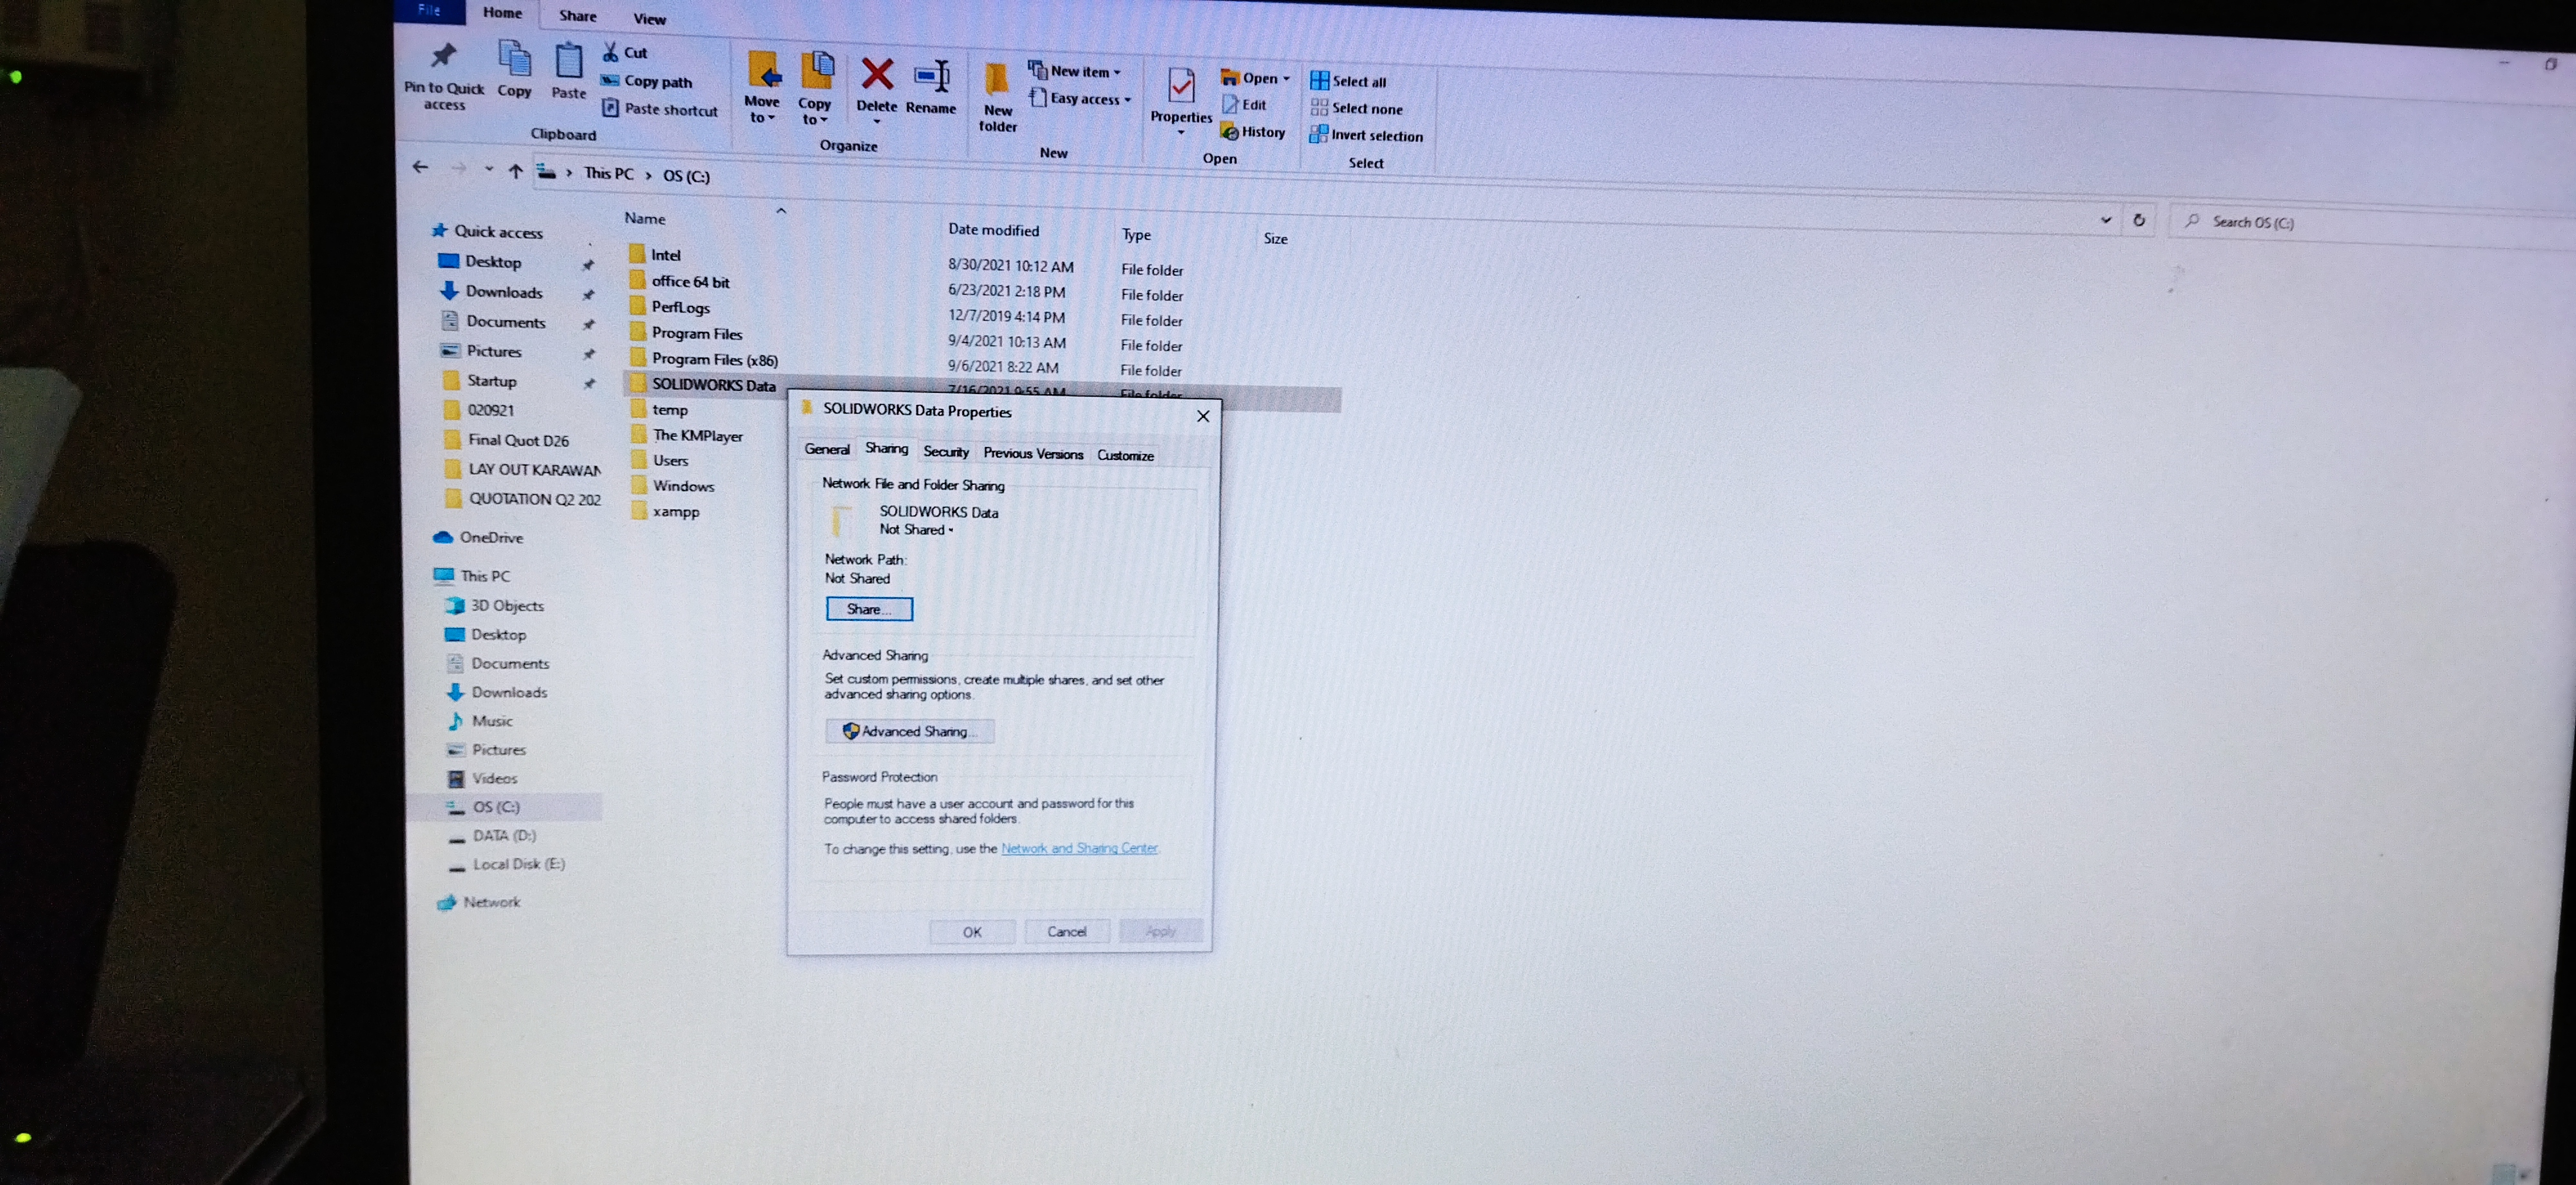
Task: Select DATA (D:) drive in sidebar
Action: click(x=491, y=835)
